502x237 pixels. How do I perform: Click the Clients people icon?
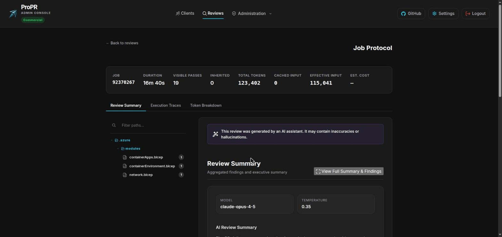(x=178, y=13)
